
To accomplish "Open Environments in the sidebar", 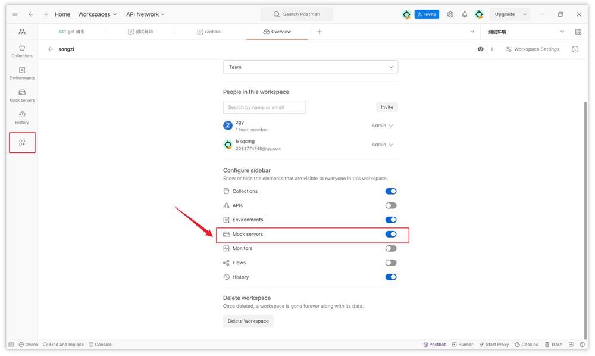I will point(22,73).
